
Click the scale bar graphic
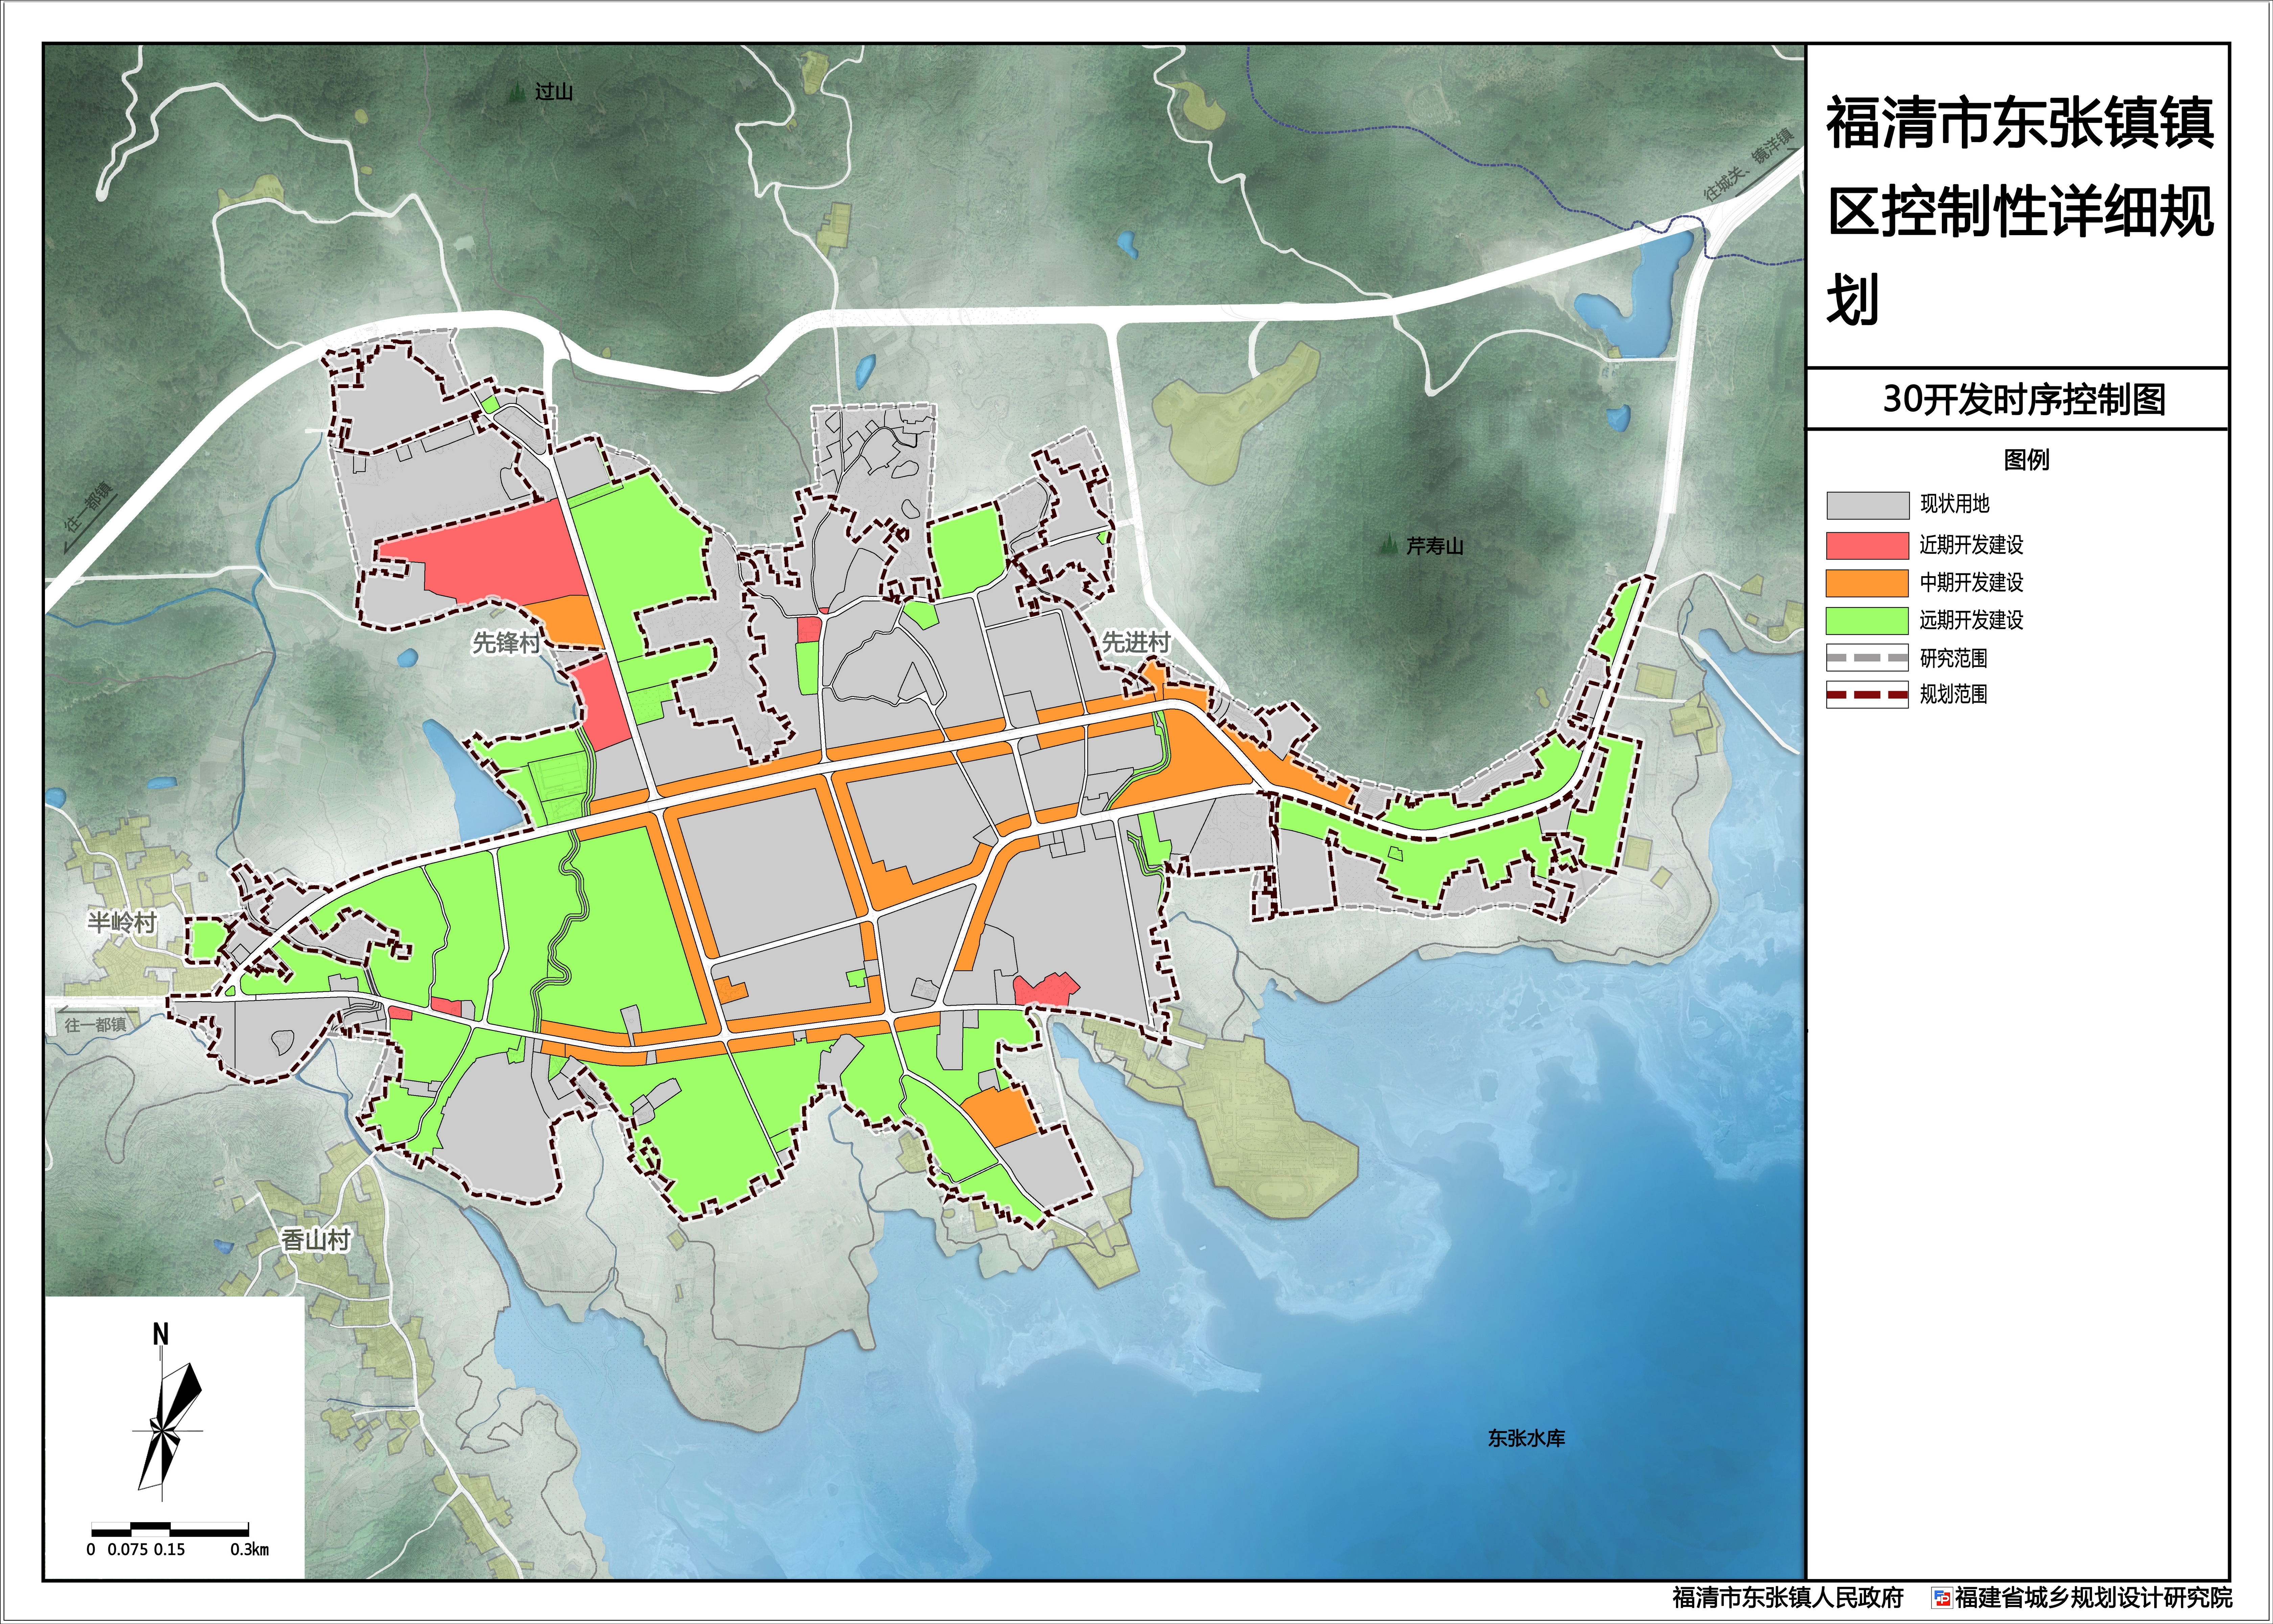point(170,1529)
